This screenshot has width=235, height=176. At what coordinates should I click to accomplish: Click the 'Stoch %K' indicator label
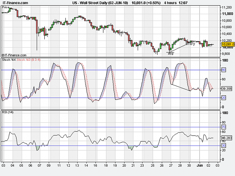9,60
